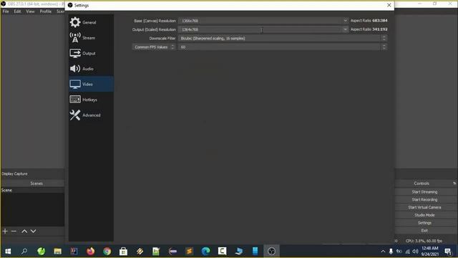Open Camtasia icon on the taskbar

tap(223, 252)
